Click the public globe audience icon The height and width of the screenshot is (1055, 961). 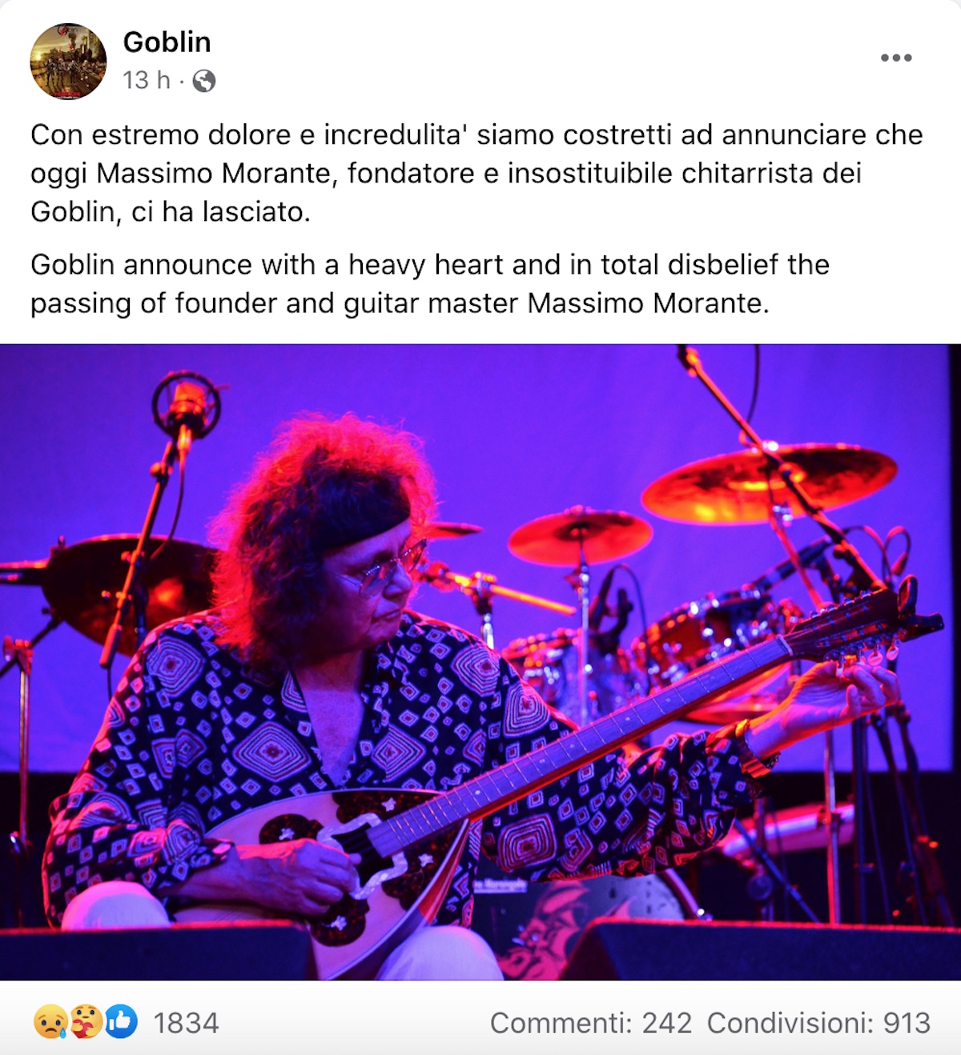[x=204, y=81]
